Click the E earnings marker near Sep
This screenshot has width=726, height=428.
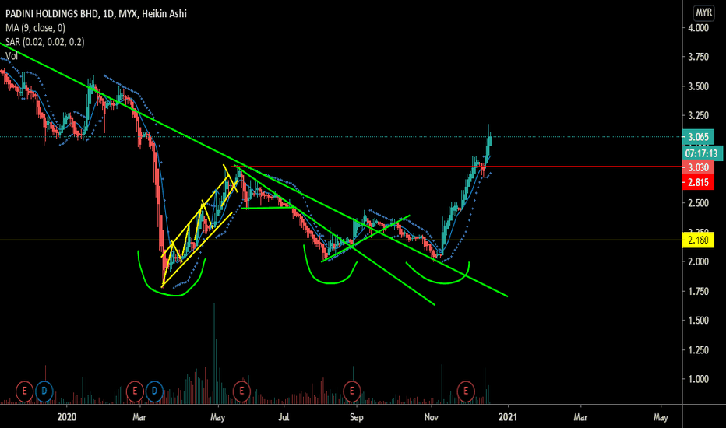coord(352,391)
